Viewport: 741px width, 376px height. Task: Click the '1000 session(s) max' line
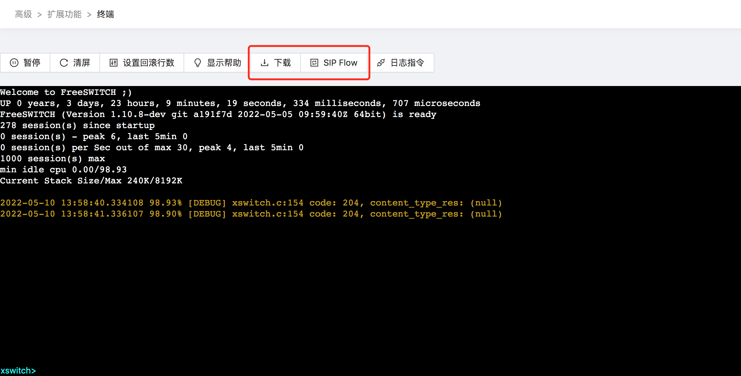tap(52, 159)
